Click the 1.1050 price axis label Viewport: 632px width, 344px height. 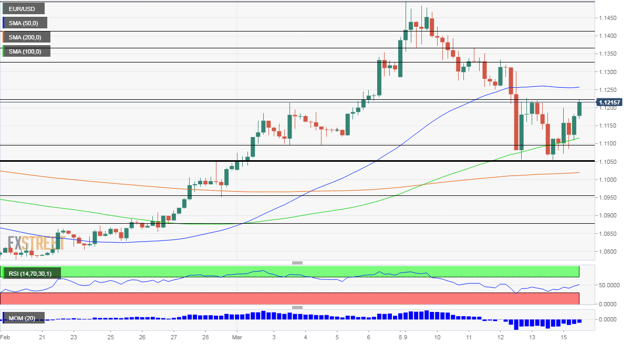click(x=607, y=162)
